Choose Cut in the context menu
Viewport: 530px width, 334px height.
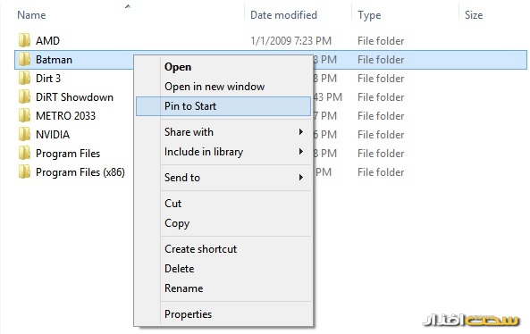click(223, 204)
